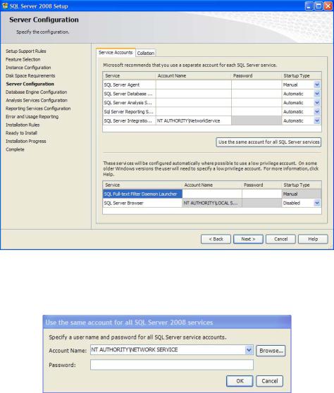Screen dimensions: 334x393
Task: Open Startup Type dropdown for SQL Server Agent
Action: click(317, 85)
